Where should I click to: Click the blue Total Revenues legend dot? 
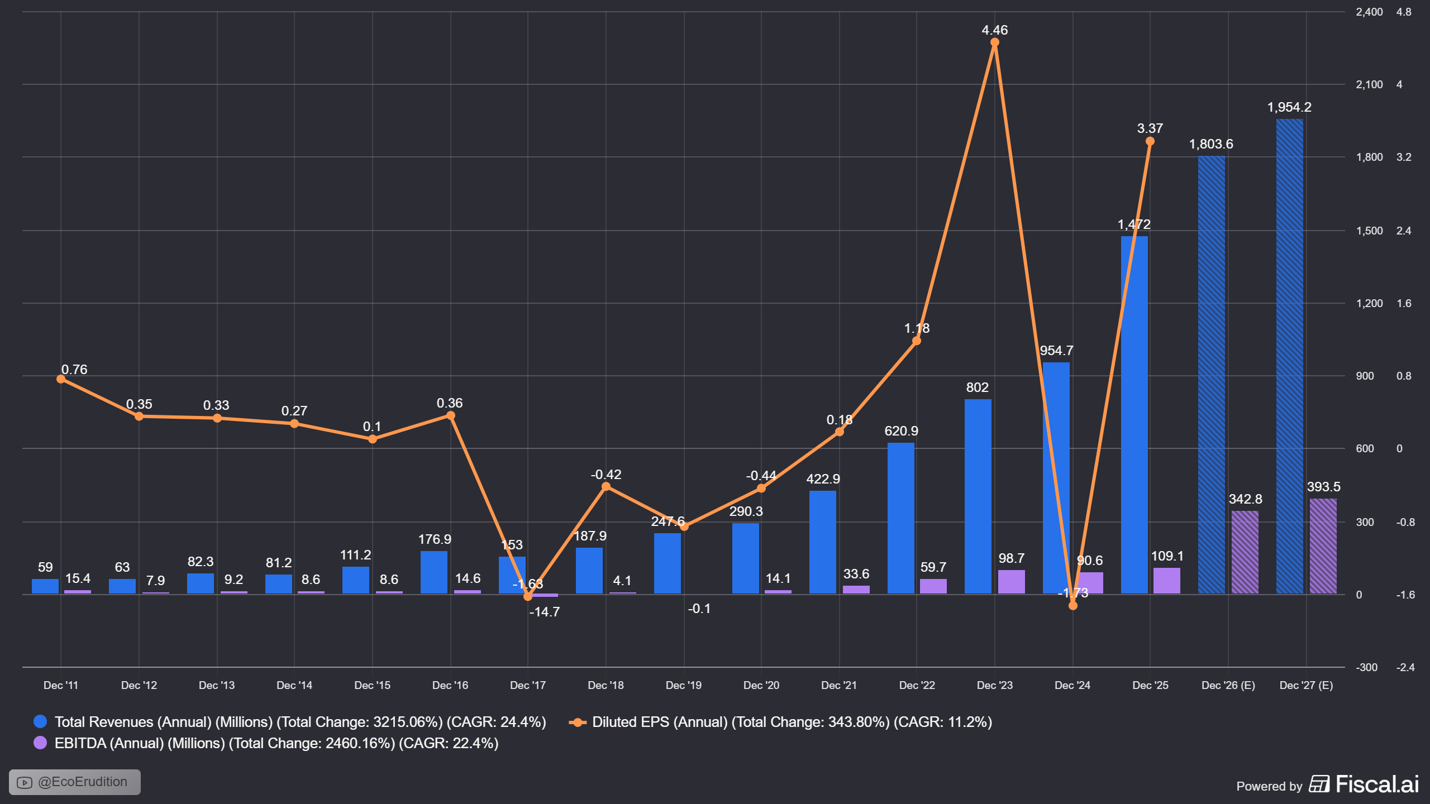coord(40,721)
